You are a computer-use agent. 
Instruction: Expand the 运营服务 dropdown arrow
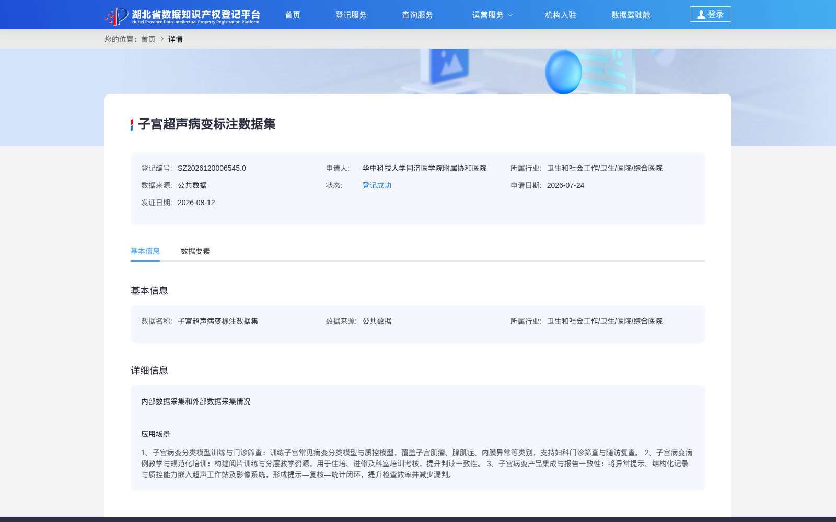tap(510, 15)
